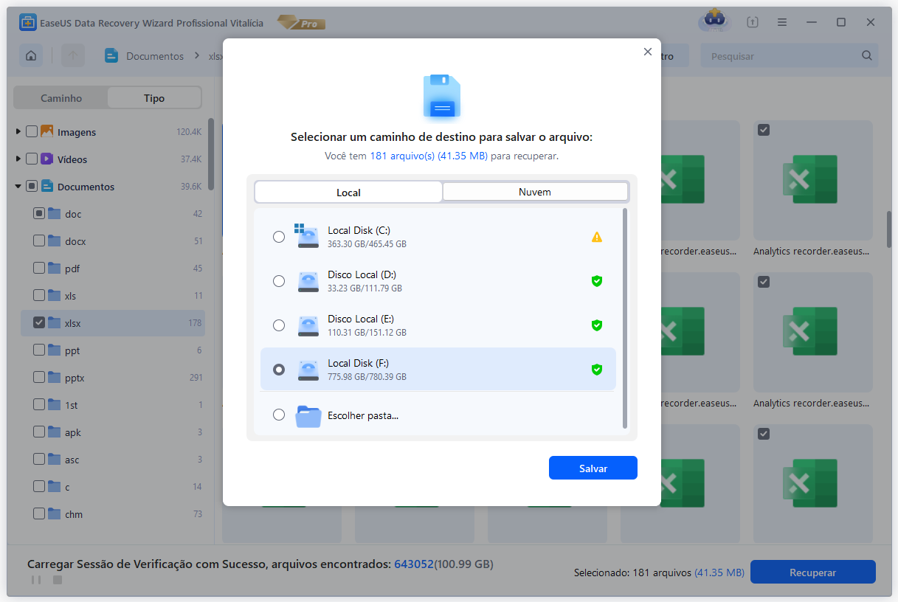898x602 pixels.
Task: Click the left tree panel scrollbar
Action: tap(210, 155)
